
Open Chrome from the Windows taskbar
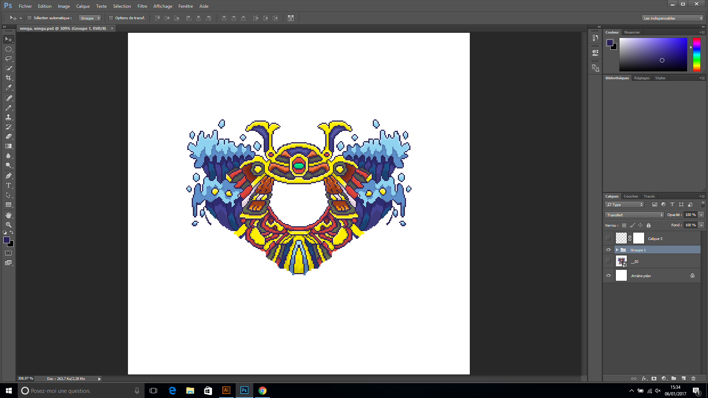pos(262,391)
